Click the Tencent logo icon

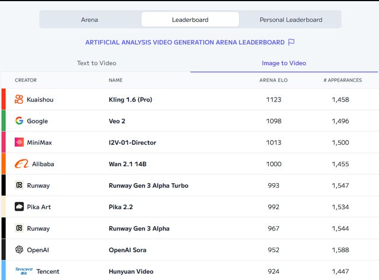tap(24, 271)
